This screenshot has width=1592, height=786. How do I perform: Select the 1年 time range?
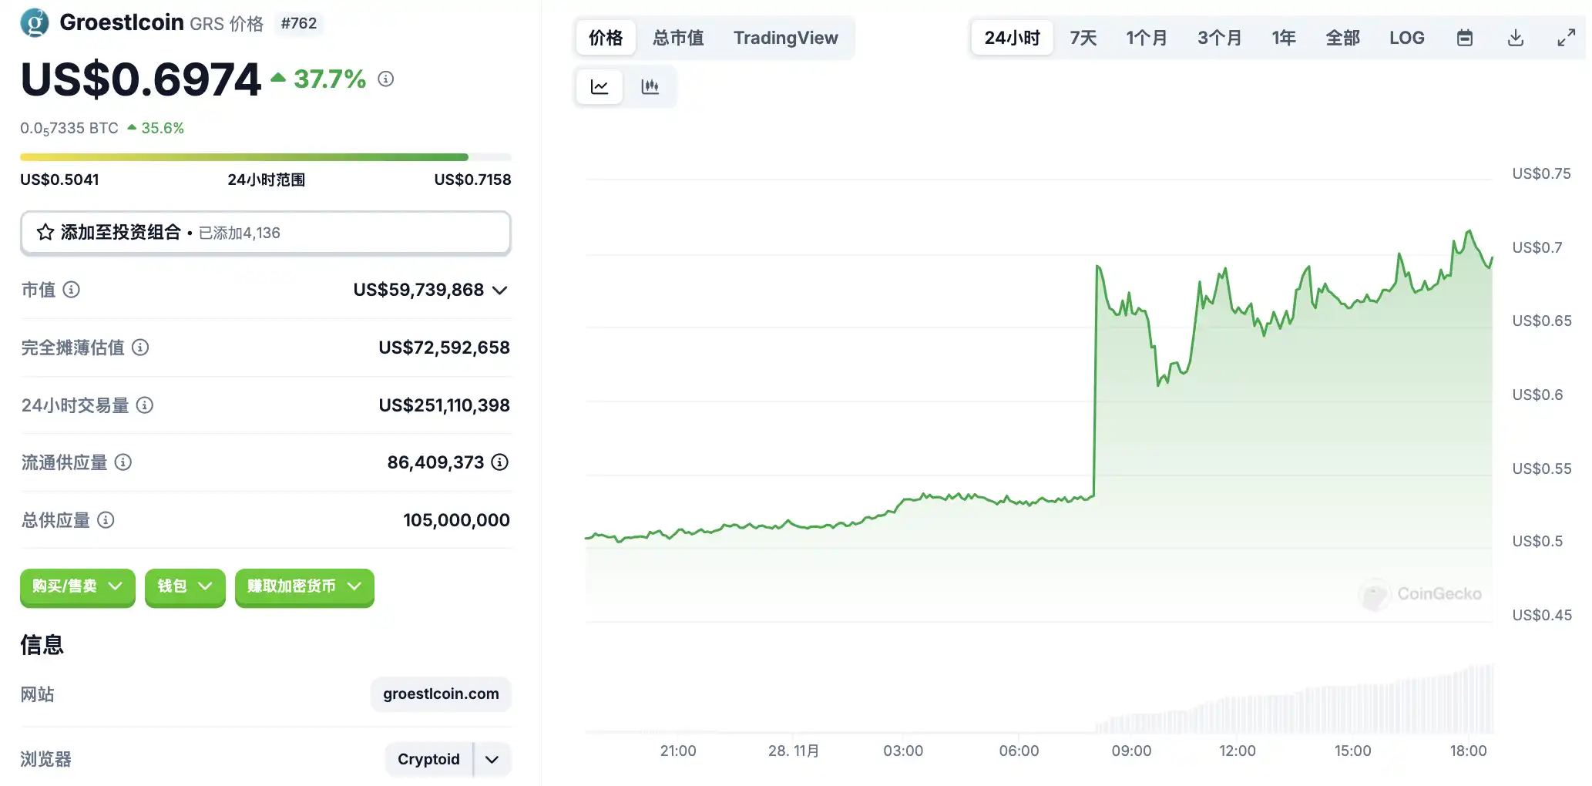[1283, 38]
